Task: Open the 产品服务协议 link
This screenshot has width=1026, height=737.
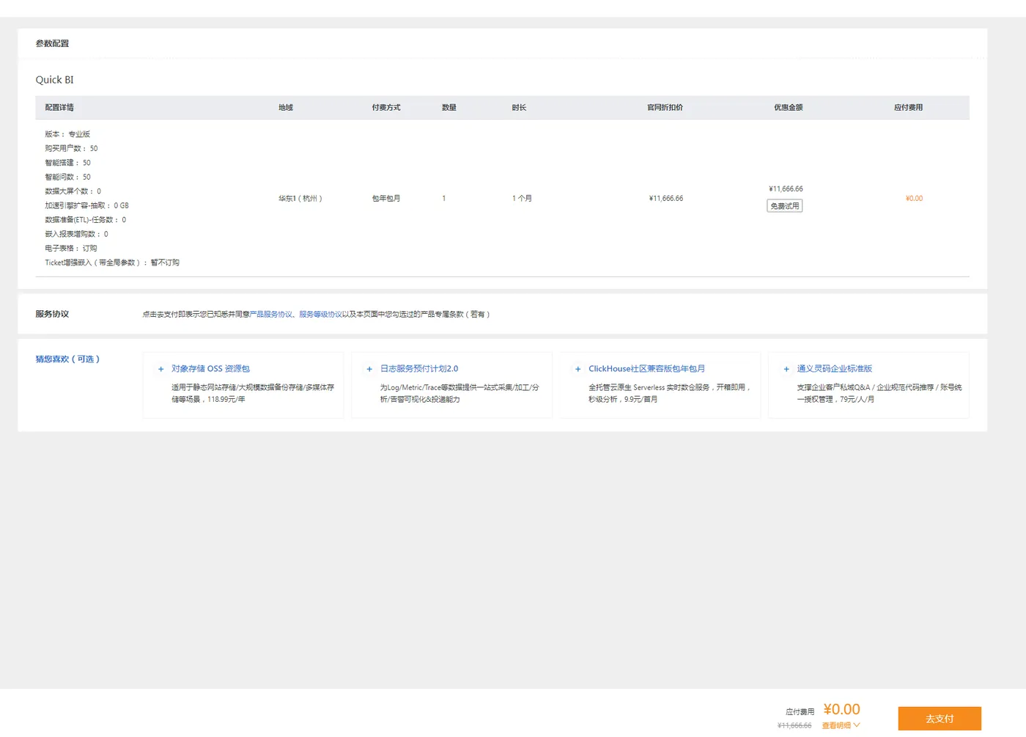Action: click(271, 314)
